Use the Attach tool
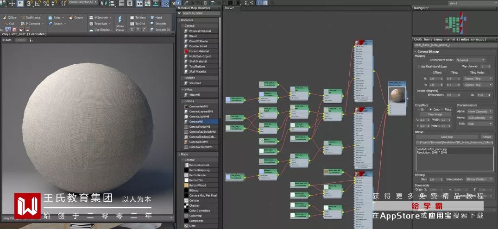498x229 pixels. (x=57, y=24)
